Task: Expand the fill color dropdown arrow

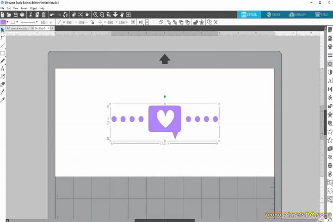Action: (x=8, y=22)
